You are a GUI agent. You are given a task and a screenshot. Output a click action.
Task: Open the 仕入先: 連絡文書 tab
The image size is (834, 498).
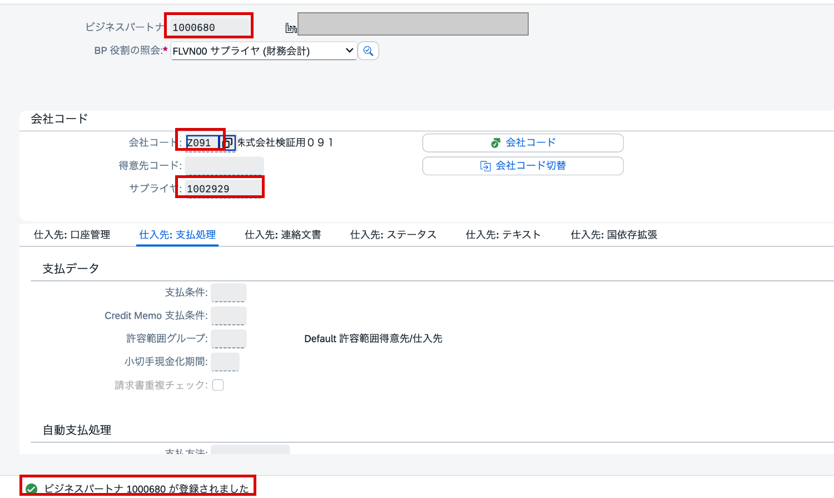[283, 235]
